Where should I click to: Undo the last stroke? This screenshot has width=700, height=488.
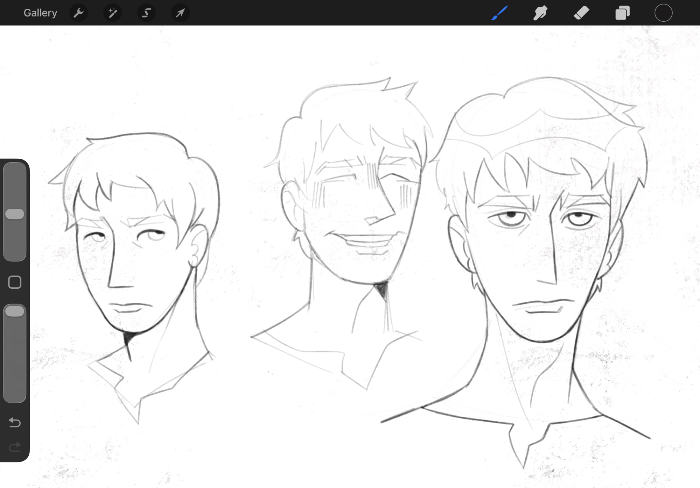(x=15, y=422)
